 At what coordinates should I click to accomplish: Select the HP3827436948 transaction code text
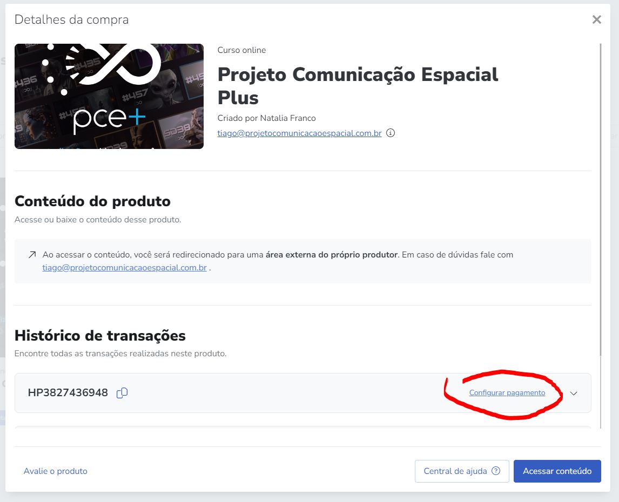tap(68, 392)
